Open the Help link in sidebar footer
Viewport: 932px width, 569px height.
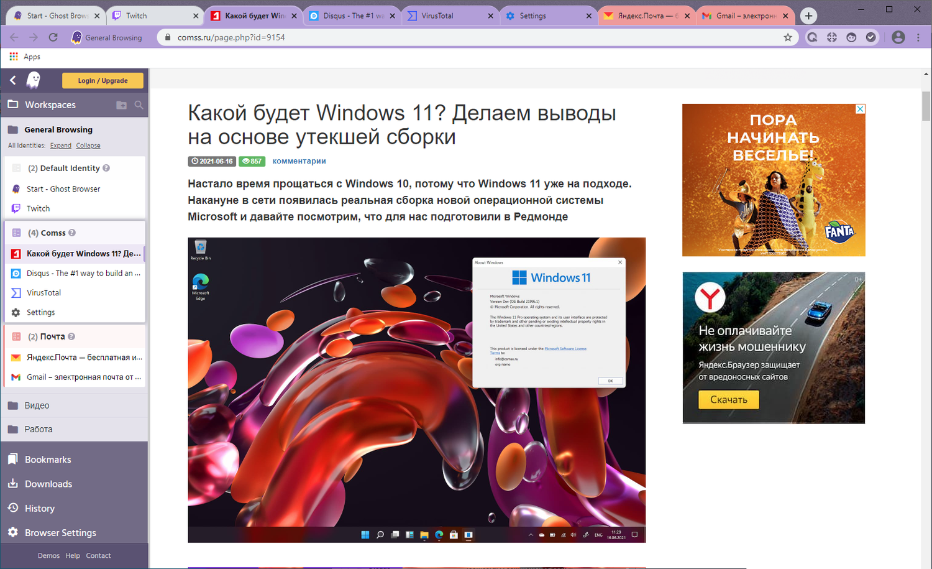[73, 556]
